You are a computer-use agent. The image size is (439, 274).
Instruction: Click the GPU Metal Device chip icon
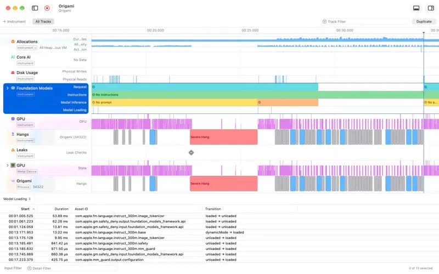tap(13, 165)
